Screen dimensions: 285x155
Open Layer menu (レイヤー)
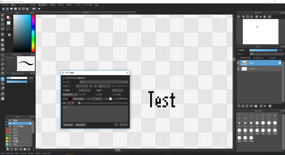(x=22, y=5)
